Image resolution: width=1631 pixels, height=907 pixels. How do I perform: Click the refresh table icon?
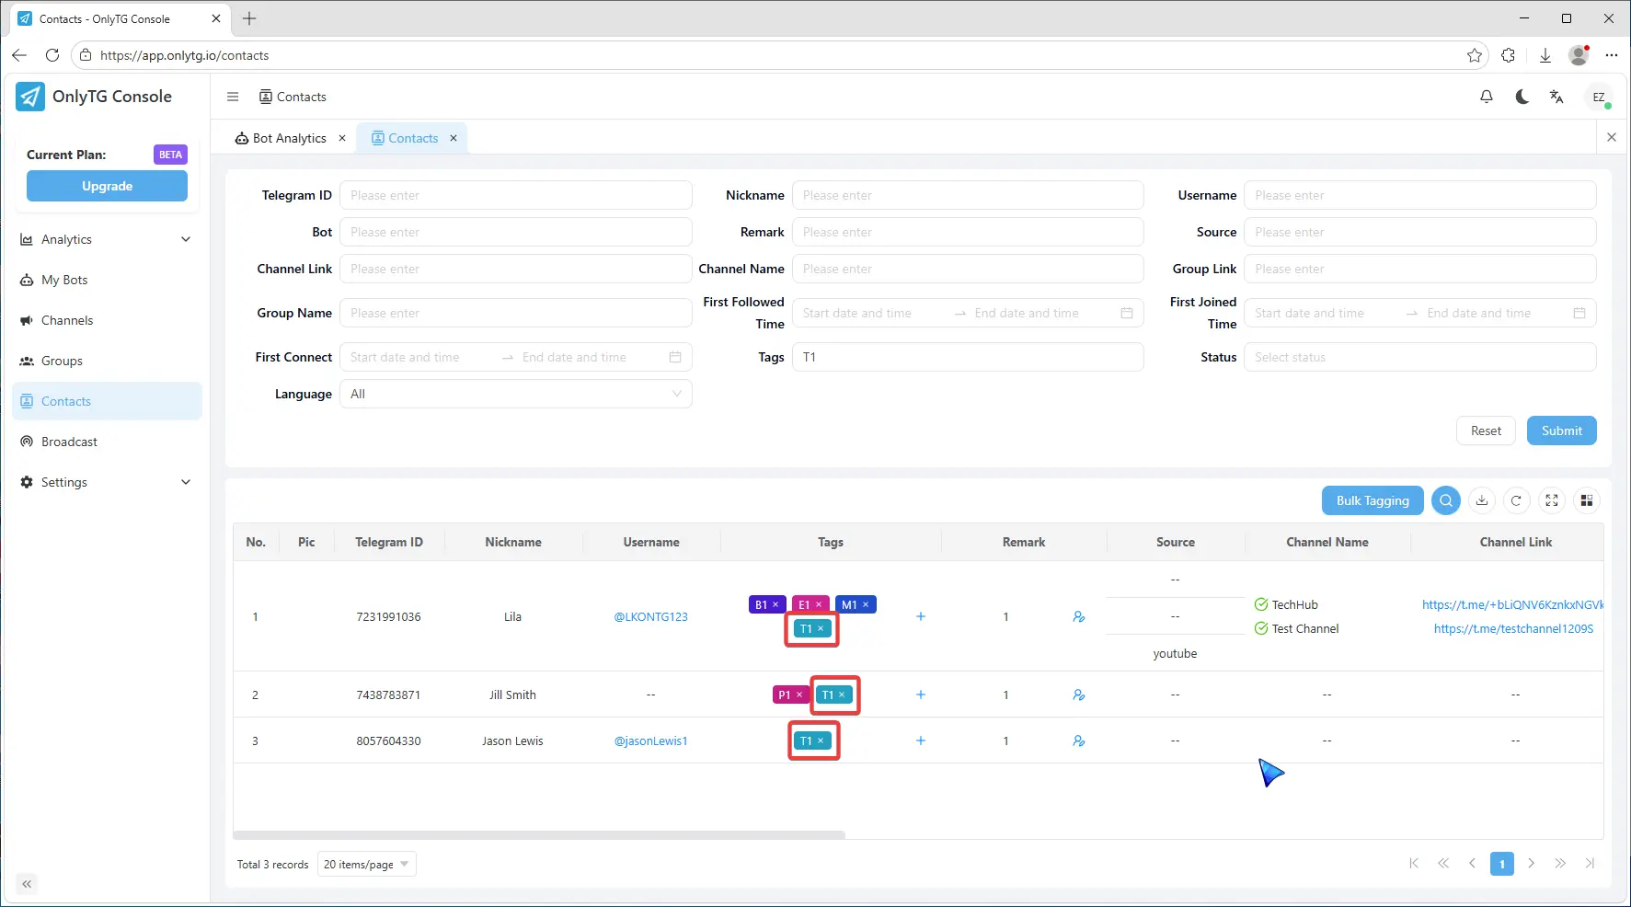(x=1516, y=500)
